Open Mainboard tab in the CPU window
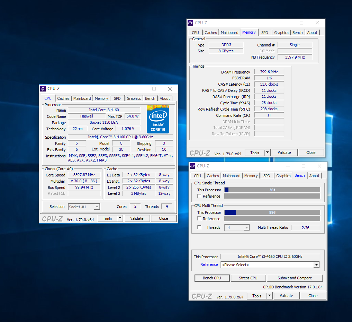This screenshot has width=352, height=322. pos(82,98)
